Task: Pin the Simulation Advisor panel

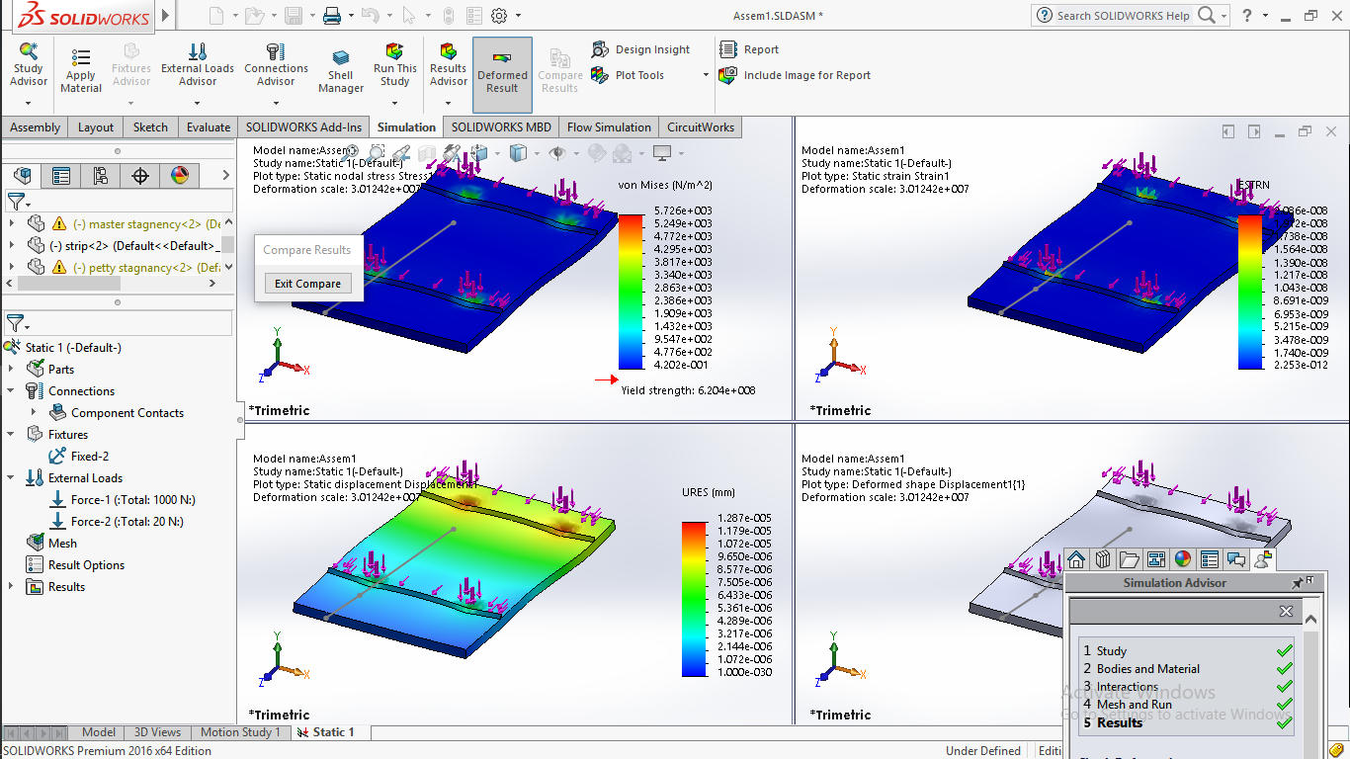Action: pos(1298,583)
